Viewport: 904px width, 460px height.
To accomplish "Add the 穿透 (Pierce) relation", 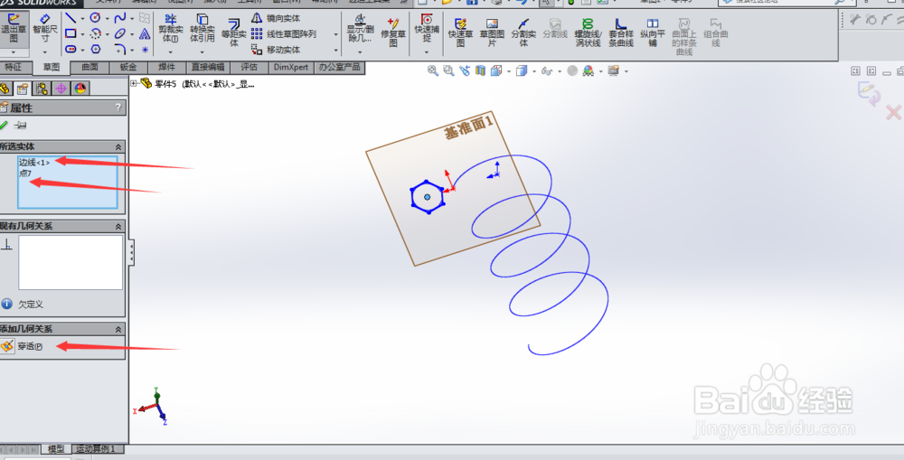I will click(x=22, y=346).
